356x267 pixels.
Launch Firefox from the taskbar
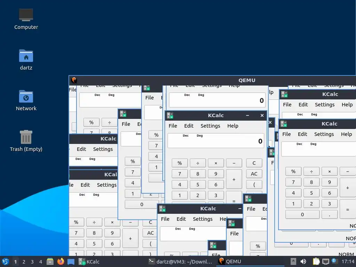coord(60,261)
